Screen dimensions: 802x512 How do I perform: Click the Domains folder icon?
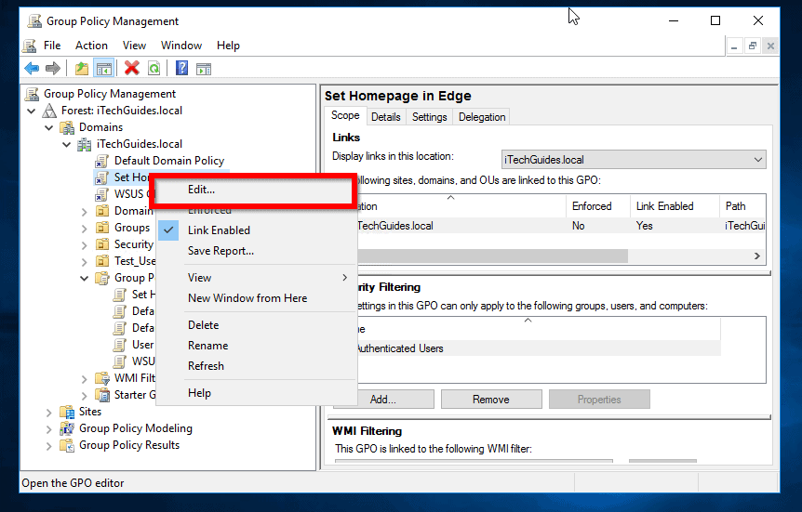(x=67, y=127)
